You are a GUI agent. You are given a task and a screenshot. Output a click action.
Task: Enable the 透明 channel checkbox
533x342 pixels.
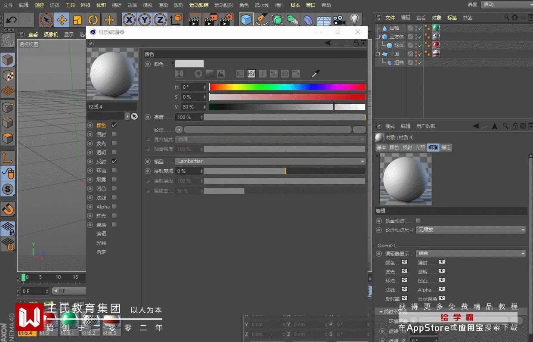[114, 152]
